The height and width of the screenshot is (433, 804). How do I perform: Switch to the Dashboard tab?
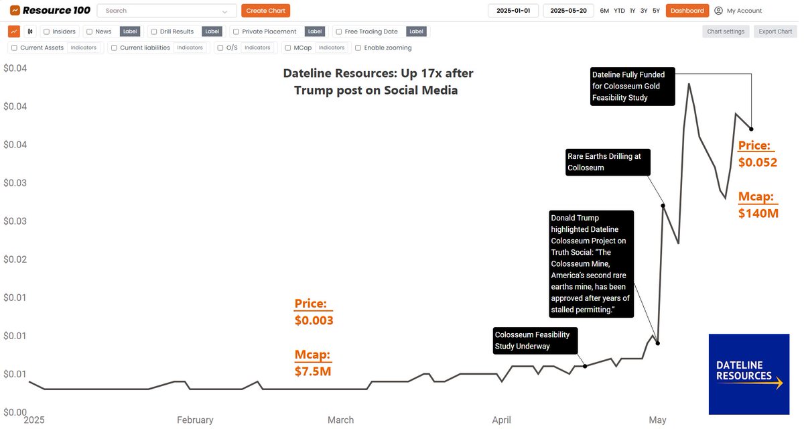[687, 11]
